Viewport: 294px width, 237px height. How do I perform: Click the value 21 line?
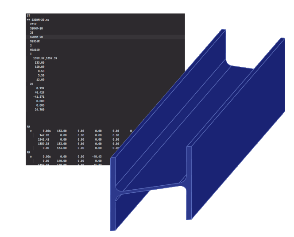pyautogui.click(x=31, y=33)
